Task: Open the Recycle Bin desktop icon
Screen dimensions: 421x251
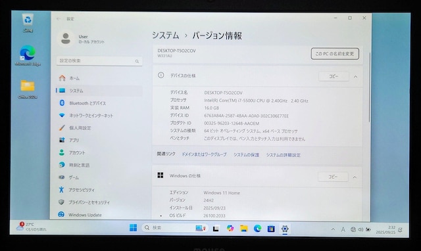Action: pos(28,23)
